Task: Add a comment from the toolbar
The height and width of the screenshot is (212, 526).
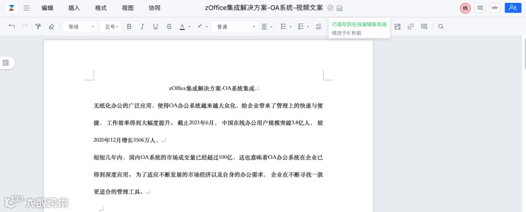Action: pyautogui.click(x=424, y=26)
